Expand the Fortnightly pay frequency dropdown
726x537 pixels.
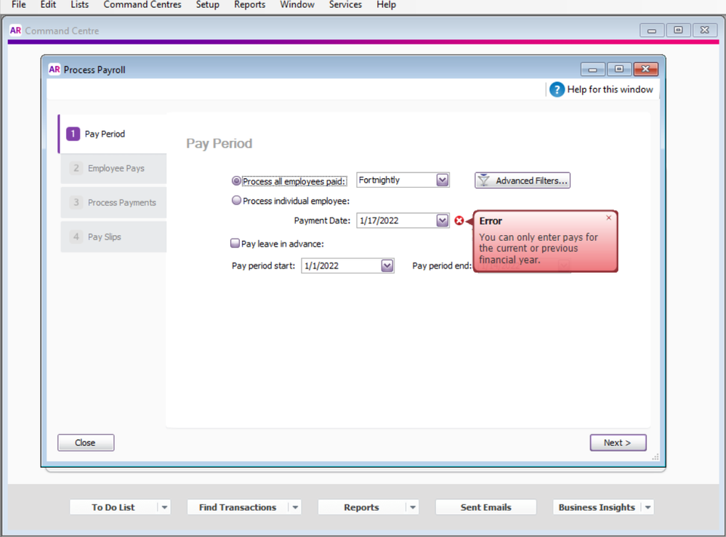click(x=442, y=180)
